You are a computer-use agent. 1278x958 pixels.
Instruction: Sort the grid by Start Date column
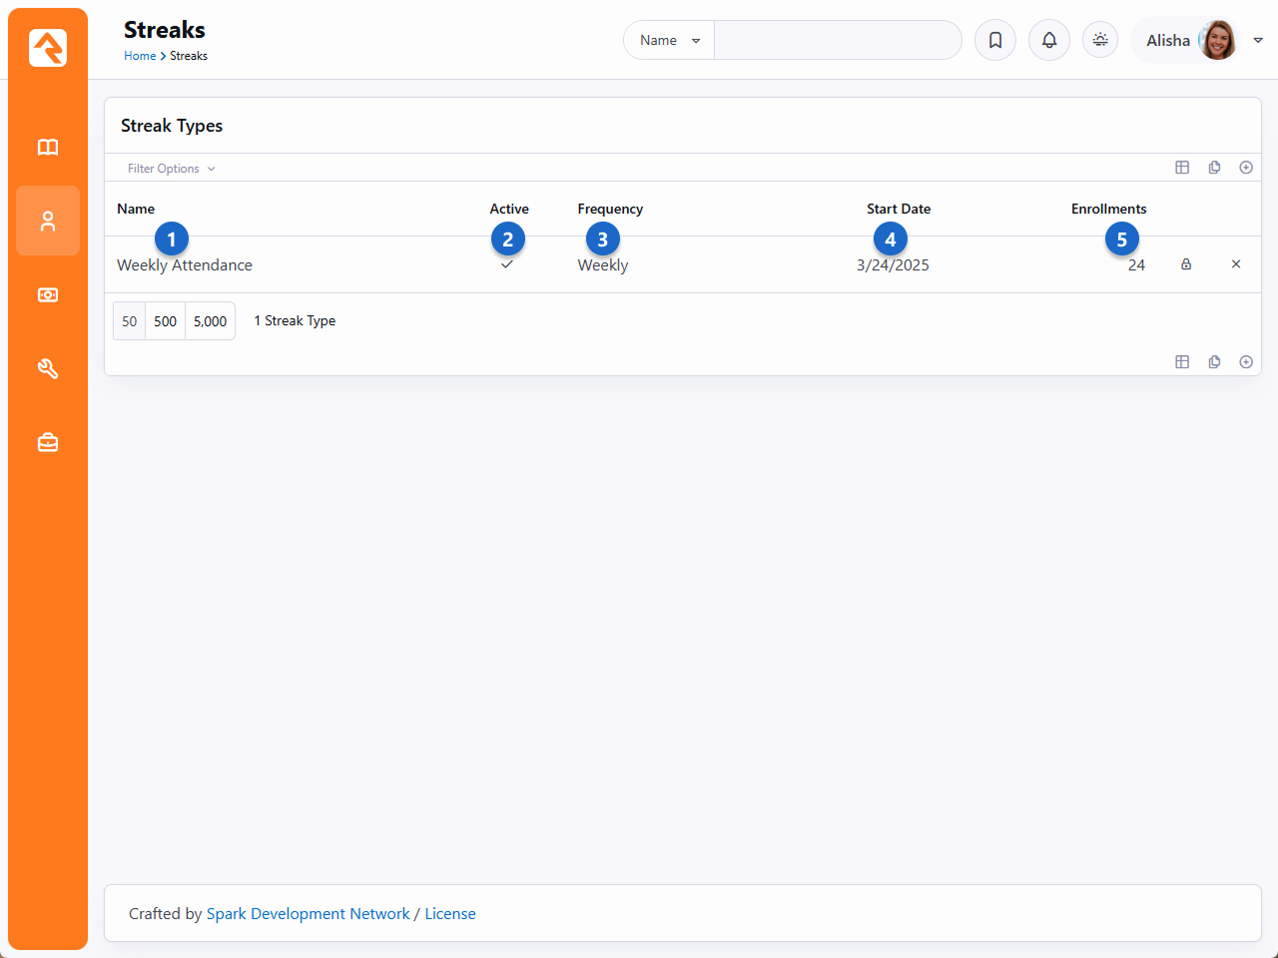pos(898,209)
